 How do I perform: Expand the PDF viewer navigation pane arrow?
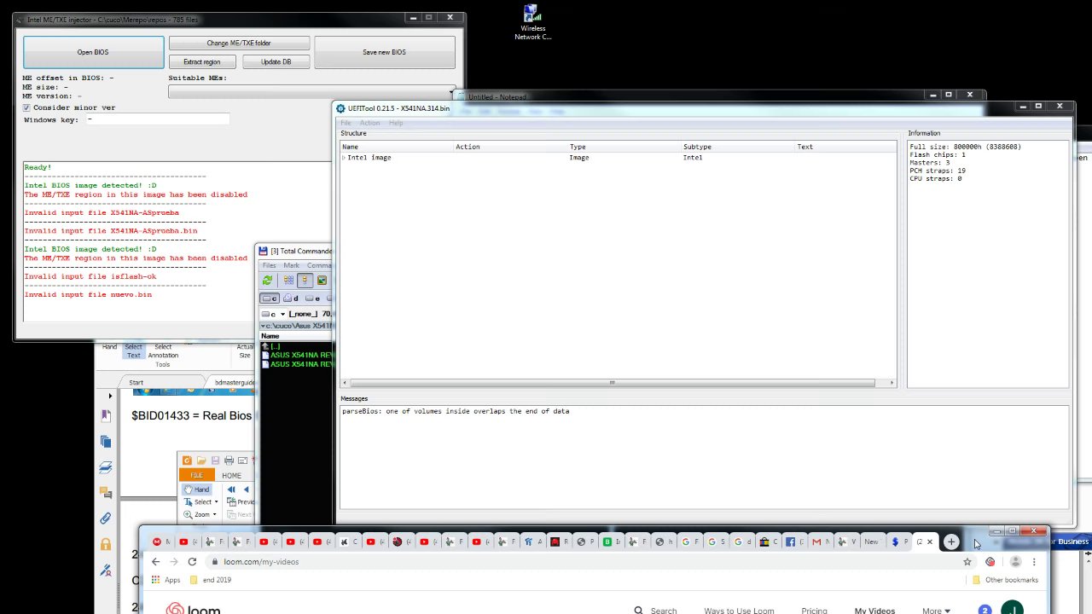[x=110, y=396]
